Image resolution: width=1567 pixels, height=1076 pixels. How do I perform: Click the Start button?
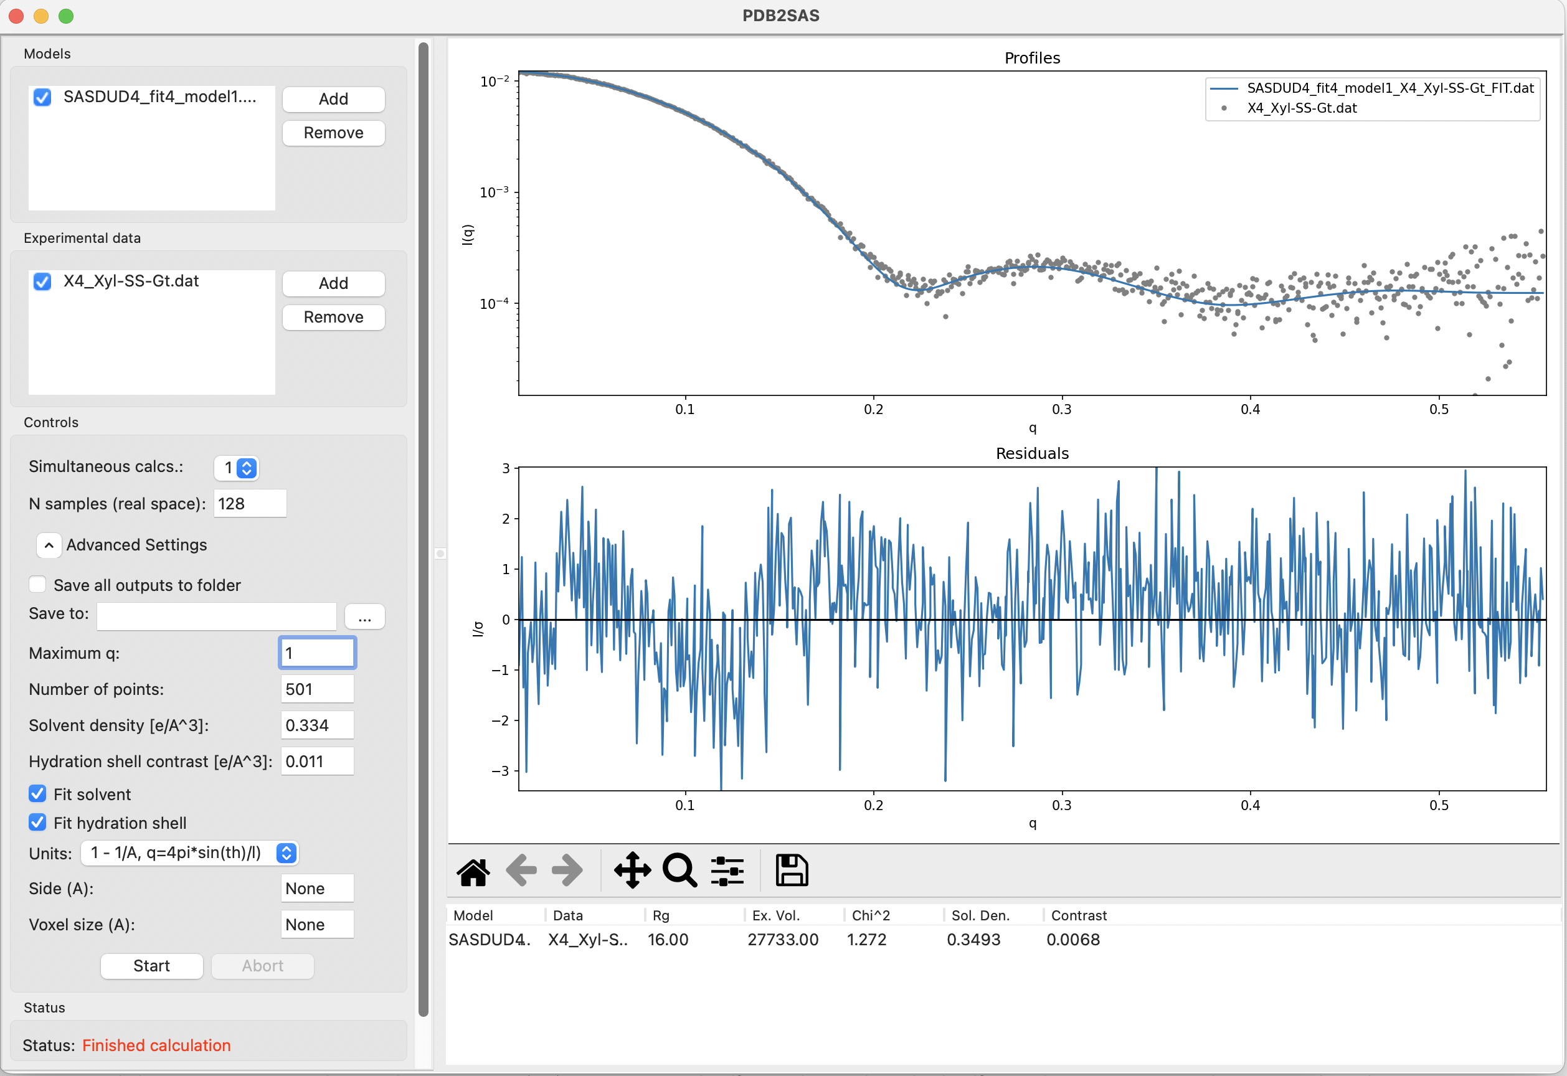tap(152, 966)
